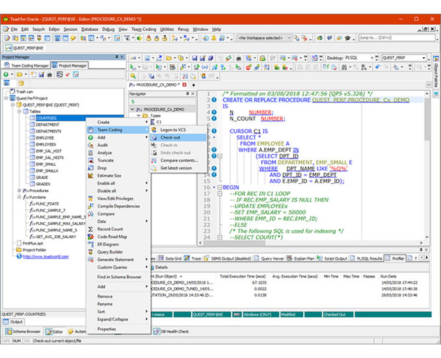Choose Compare contents from the submenu
441x358 pixels.
[x=178, y=160]
